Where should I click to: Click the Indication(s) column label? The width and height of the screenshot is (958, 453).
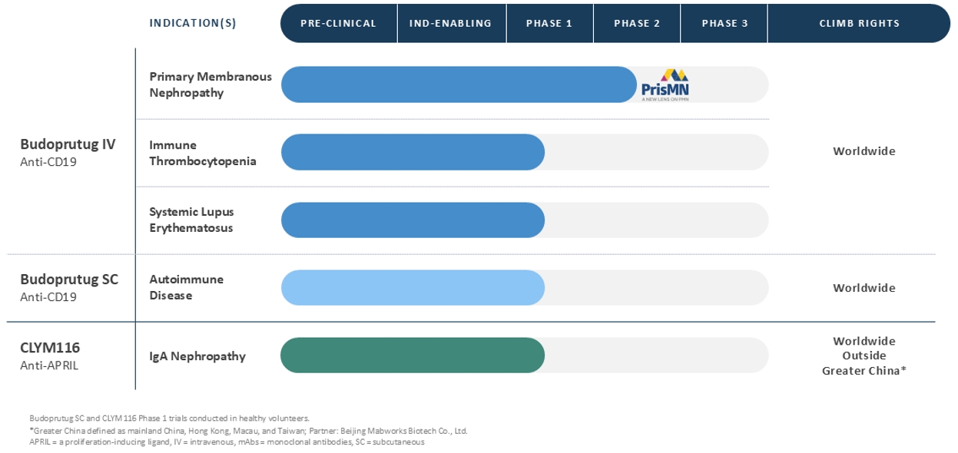[193, 23]
